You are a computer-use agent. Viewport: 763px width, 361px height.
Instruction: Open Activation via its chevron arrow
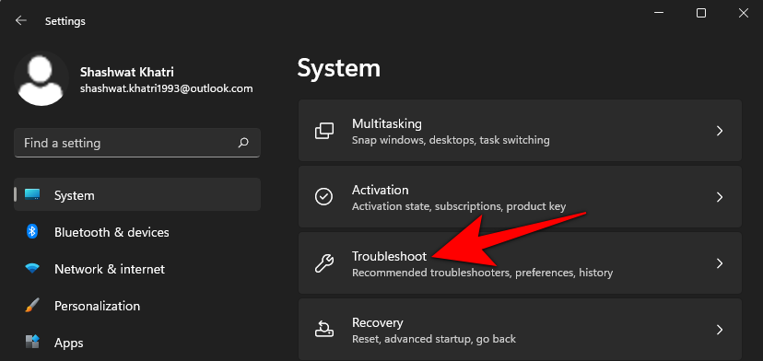720,196
